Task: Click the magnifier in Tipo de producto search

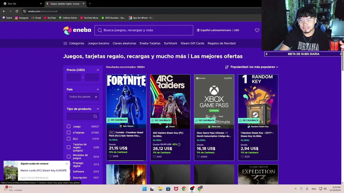Action: tap(95, 116)
